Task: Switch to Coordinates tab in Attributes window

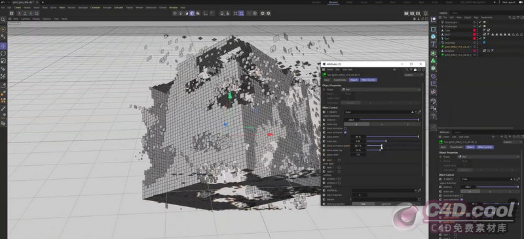Action: [340, 80]
